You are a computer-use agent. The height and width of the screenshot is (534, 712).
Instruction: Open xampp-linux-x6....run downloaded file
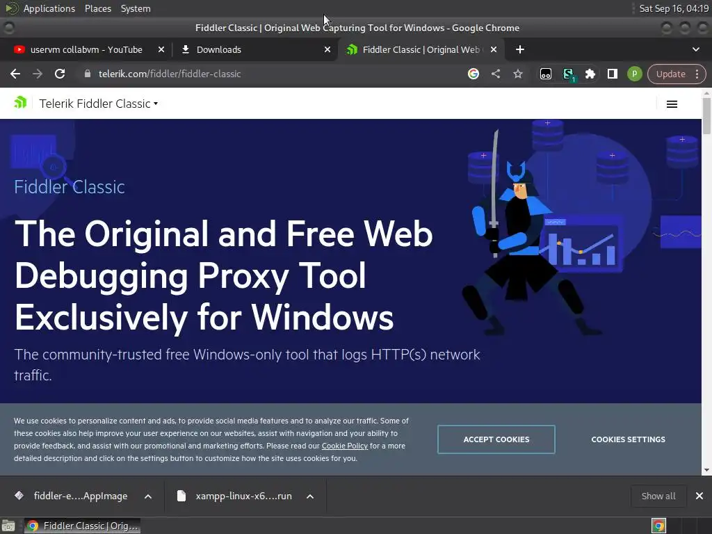tap(243, 496)
